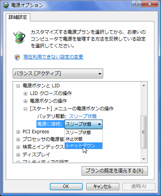Open the バランス [アクティブ] plan dropdown

pyautogui.click(x=58, y=73)
